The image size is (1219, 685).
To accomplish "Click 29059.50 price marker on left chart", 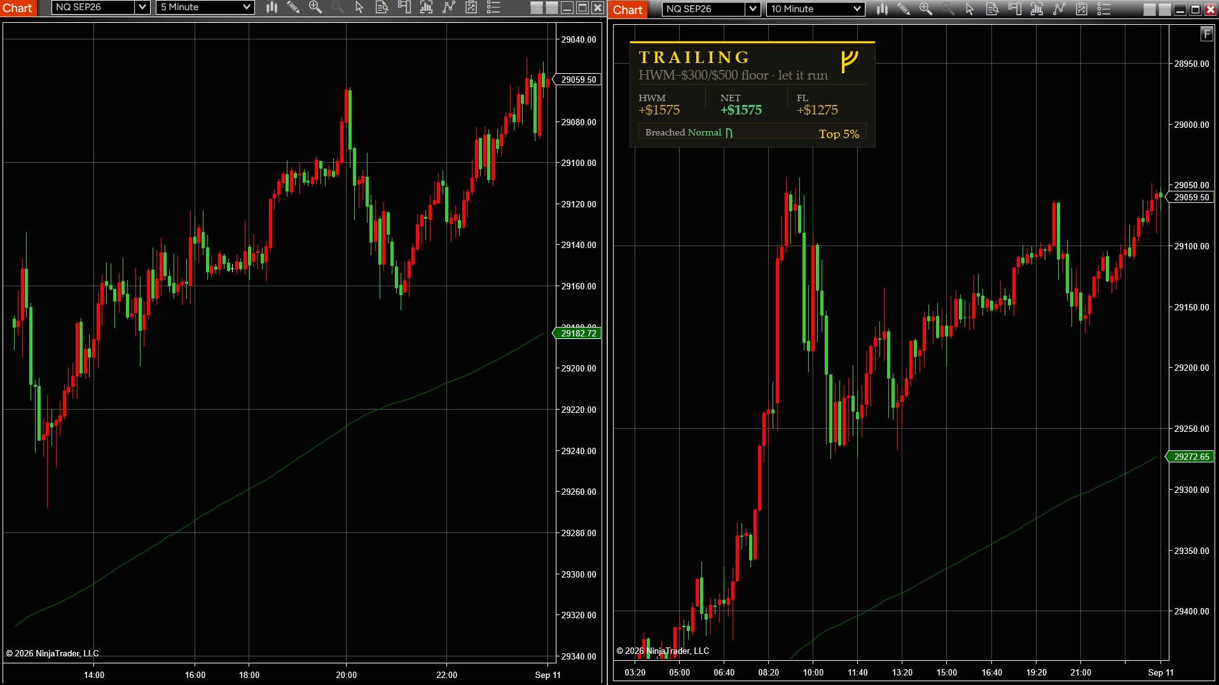I will tap(578, 80).
